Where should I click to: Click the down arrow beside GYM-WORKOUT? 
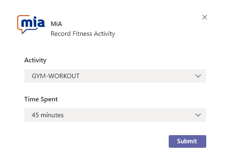[x=198, y=76]
